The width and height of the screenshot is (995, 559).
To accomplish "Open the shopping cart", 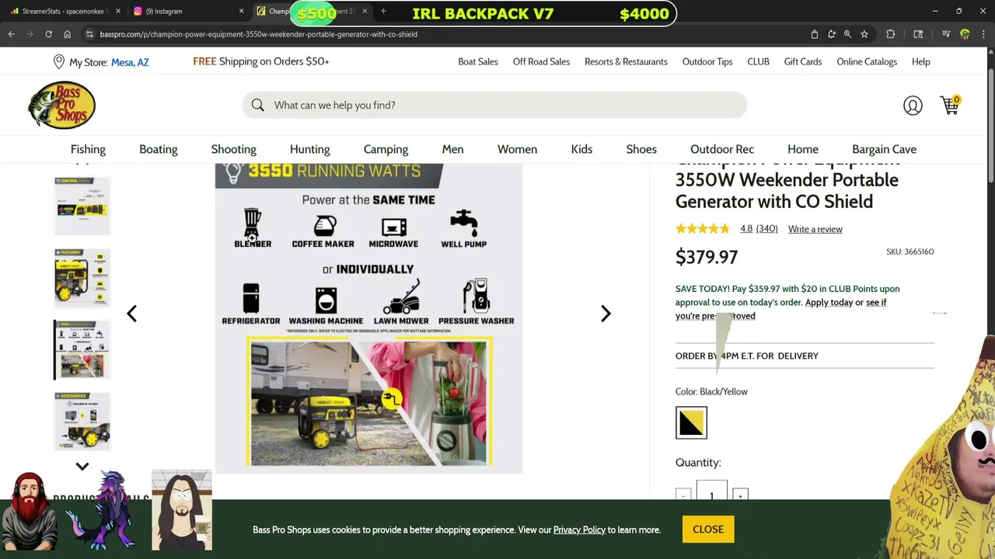I will [950, 105].
